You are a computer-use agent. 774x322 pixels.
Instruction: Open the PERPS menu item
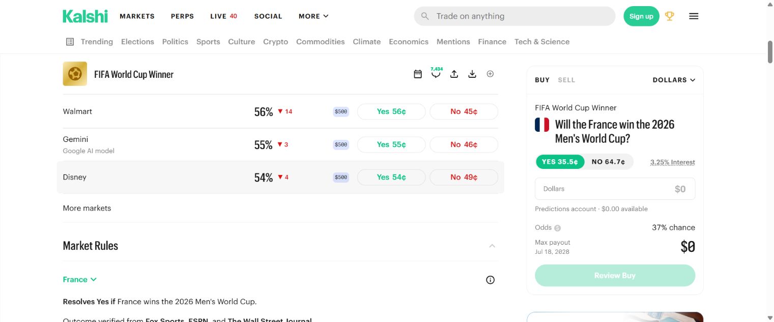(182, 16)
